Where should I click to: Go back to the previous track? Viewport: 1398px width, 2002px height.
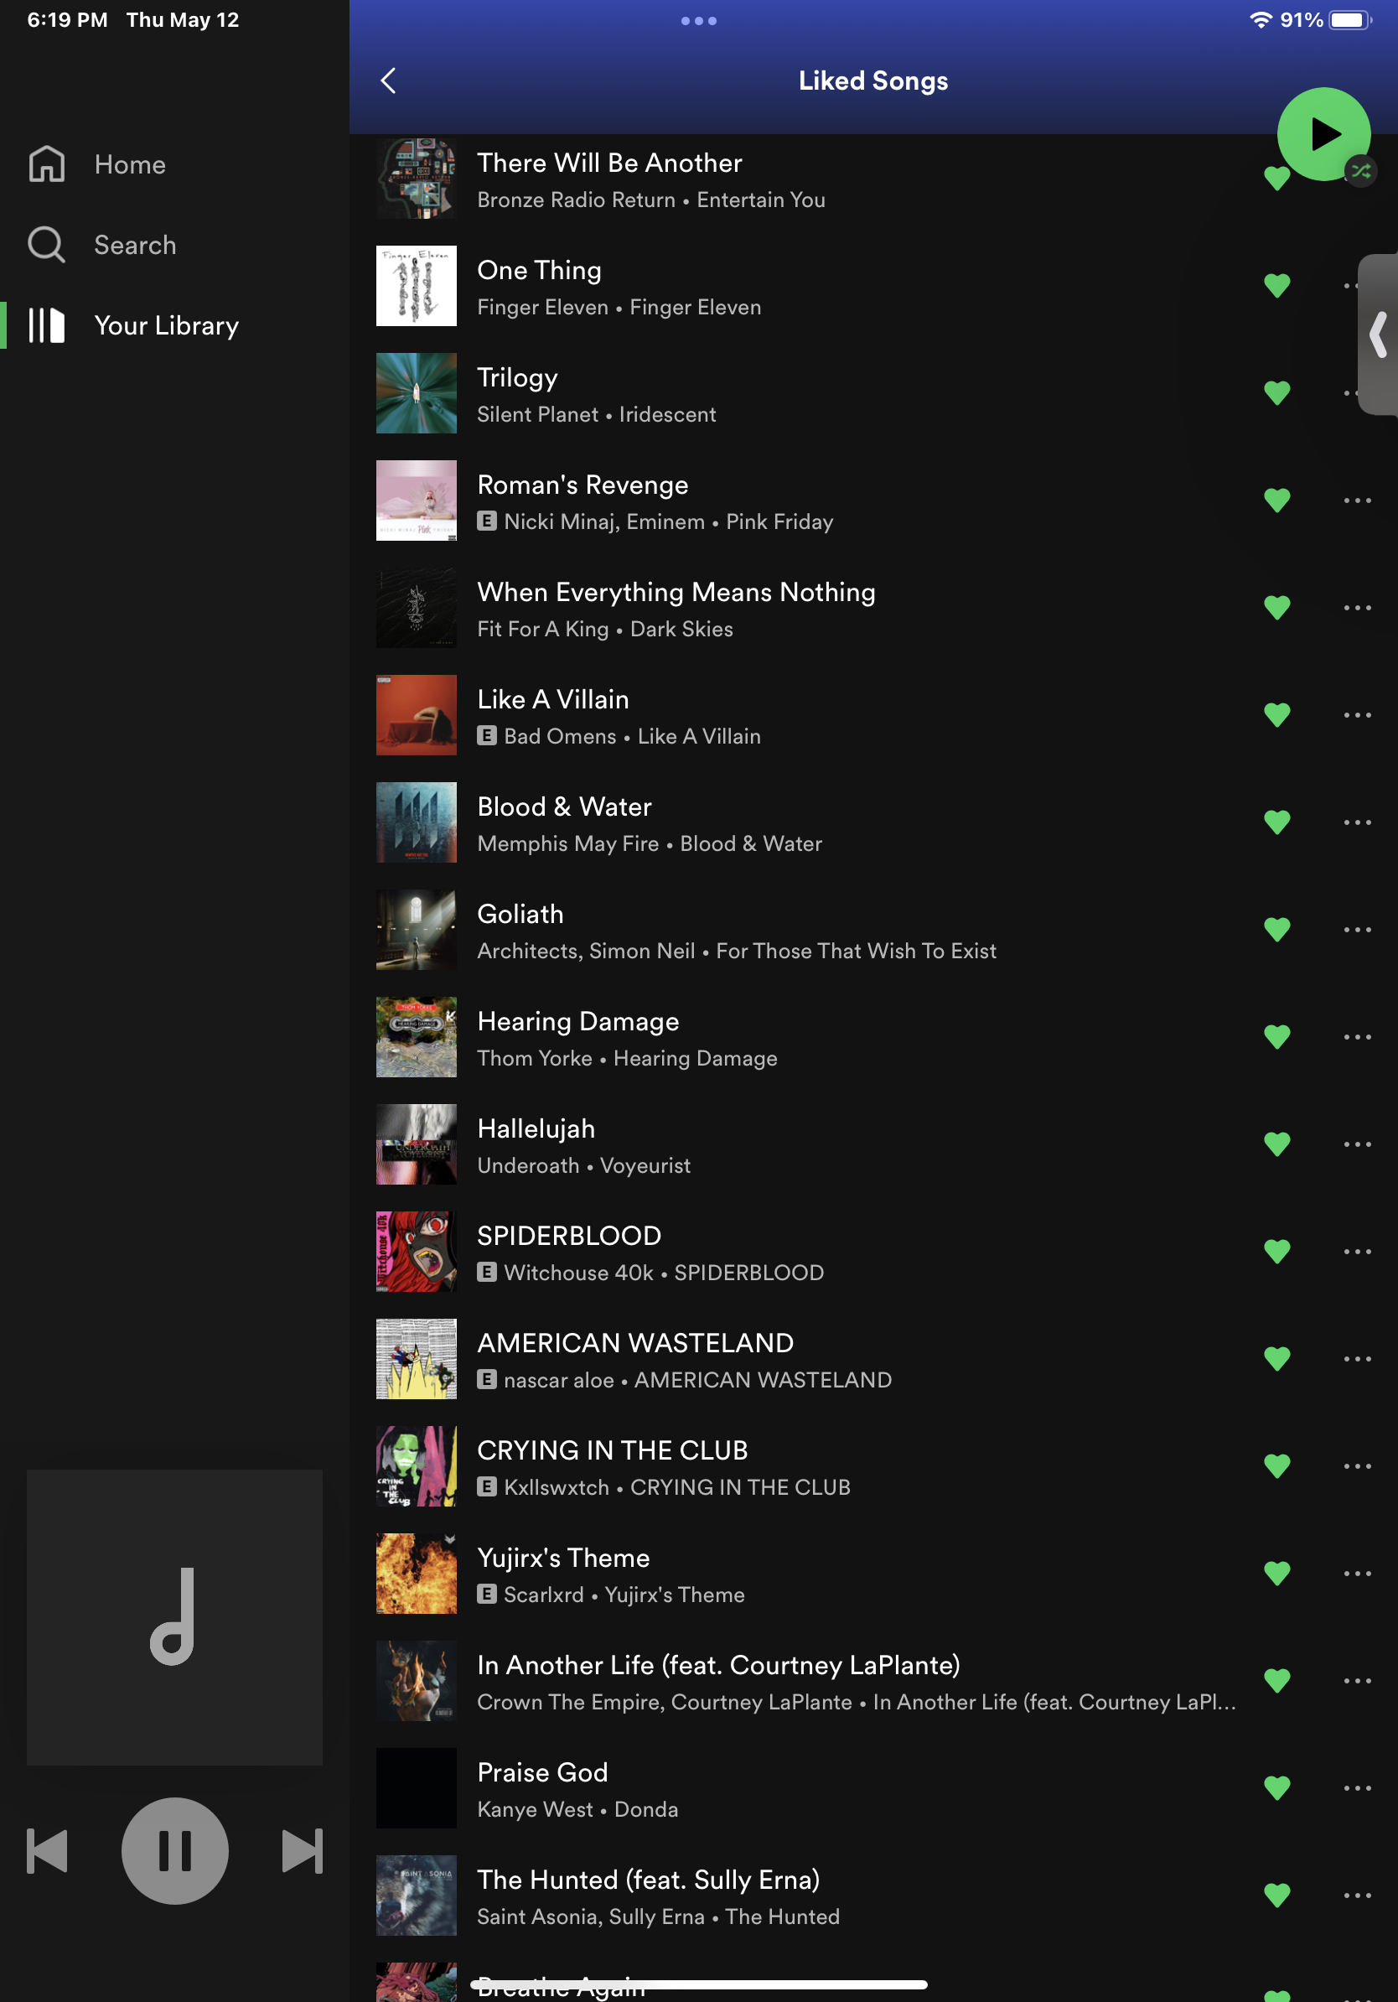pos(47,1850)
